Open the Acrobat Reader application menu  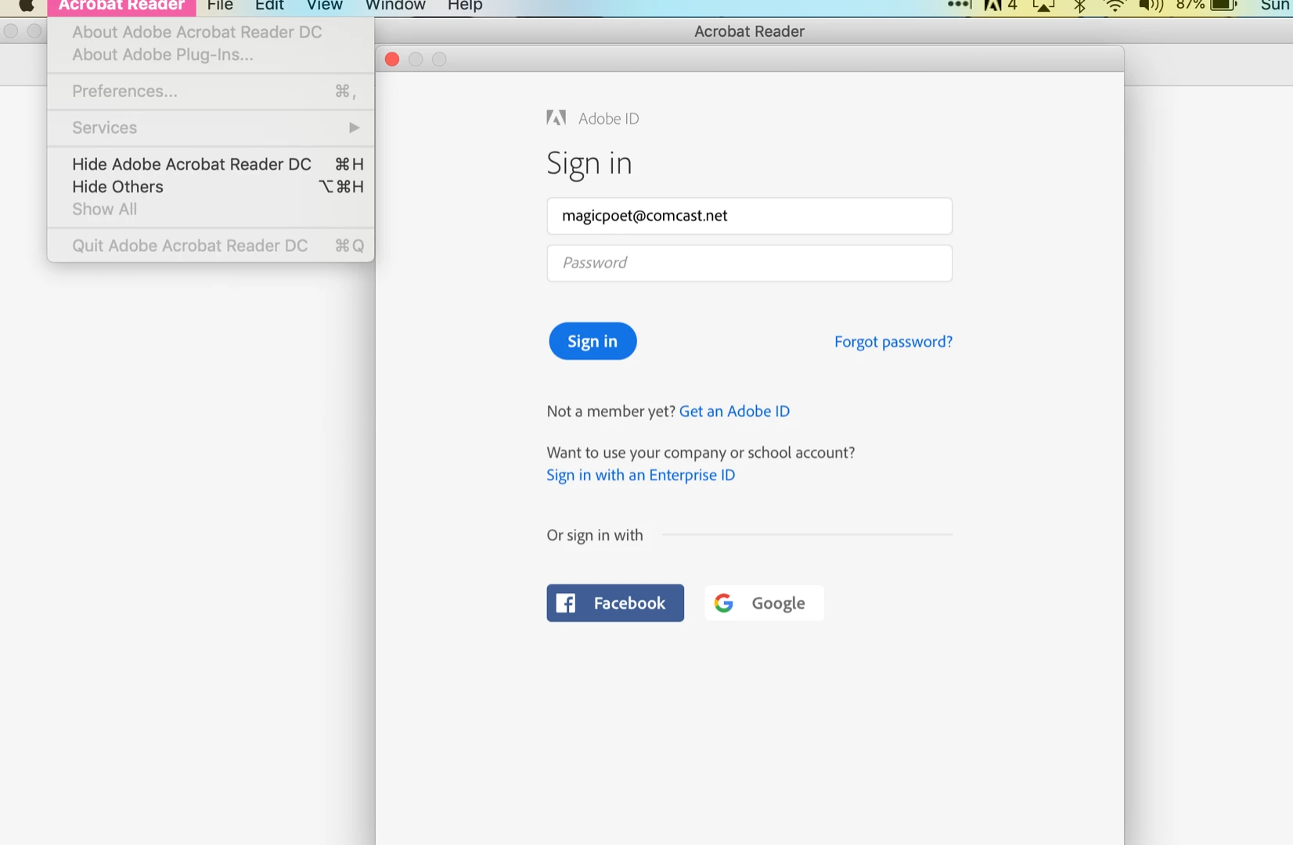(121, 6)
